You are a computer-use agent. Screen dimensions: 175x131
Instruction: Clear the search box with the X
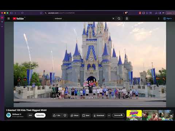click(113, 19)
